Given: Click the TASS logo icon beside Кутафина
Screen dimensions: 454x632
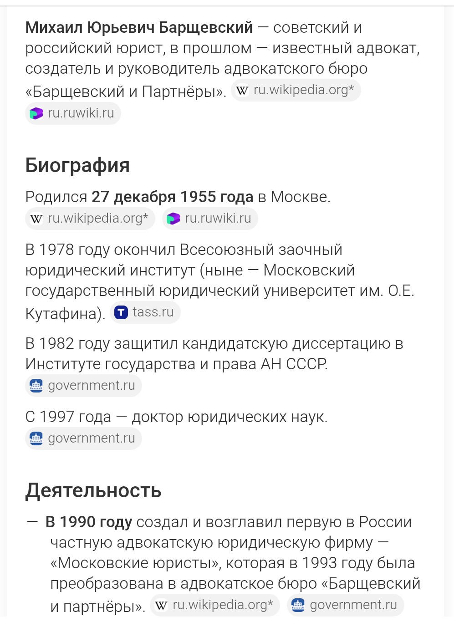Looking at the screenshot, I should click(x=121, y=313).
